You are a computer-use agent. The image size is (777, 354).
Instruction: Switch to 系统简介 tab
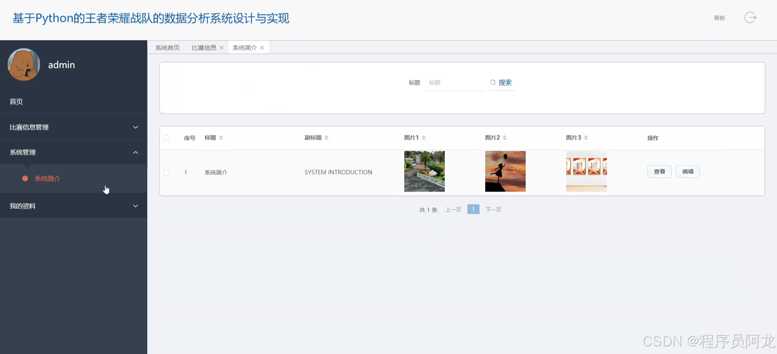244,48
